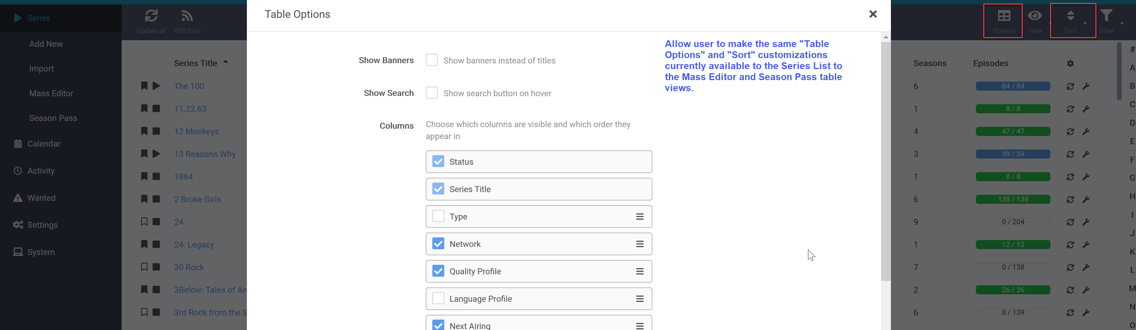Enable the Language Profile column checkbox
The image size is (1136, 330).
click(x=438, y=298)
